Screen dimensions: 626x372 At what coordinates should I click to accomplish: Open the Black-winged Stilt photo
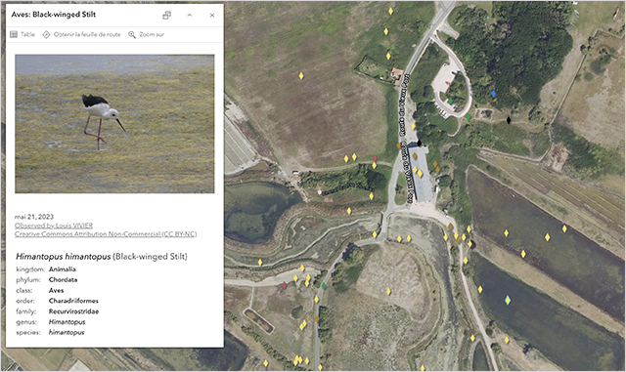pos(114,124)
